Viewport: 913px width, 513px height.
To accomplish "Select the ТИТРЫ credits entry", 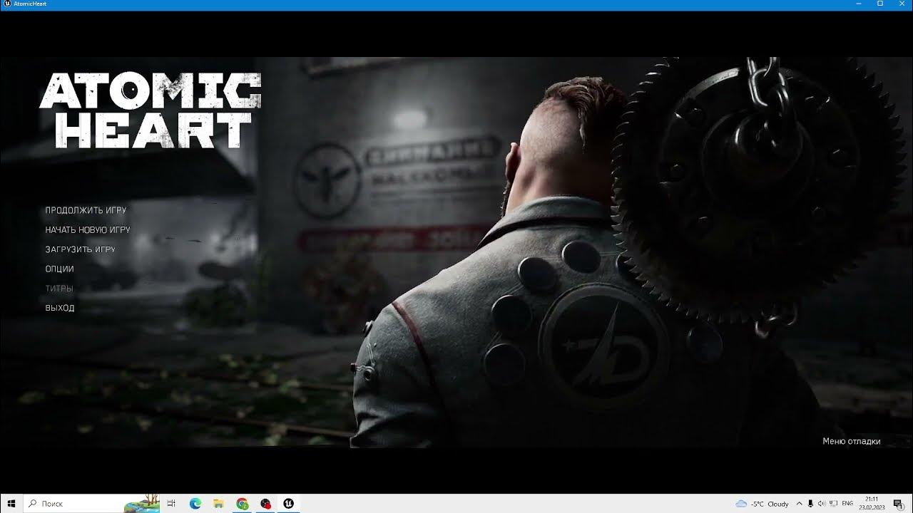I will coord(59,289).
